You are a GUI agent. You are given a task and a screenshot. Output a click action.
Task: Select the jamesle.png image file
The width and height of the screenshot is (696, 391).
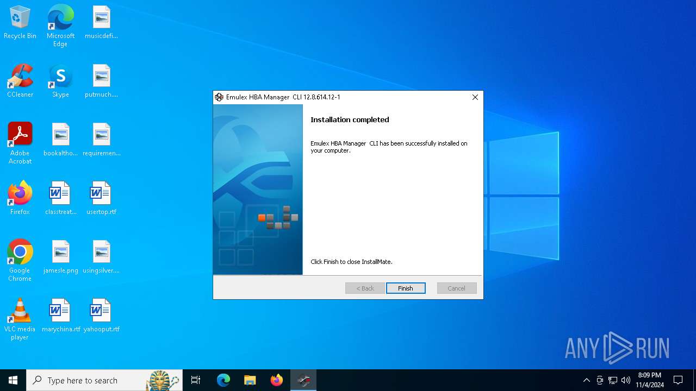pos(60,257)
